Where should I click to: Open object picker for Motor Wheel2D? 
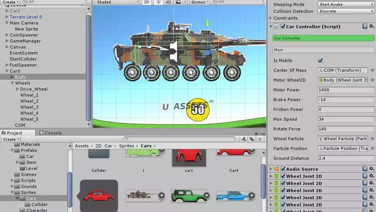(x=372, y=80)
